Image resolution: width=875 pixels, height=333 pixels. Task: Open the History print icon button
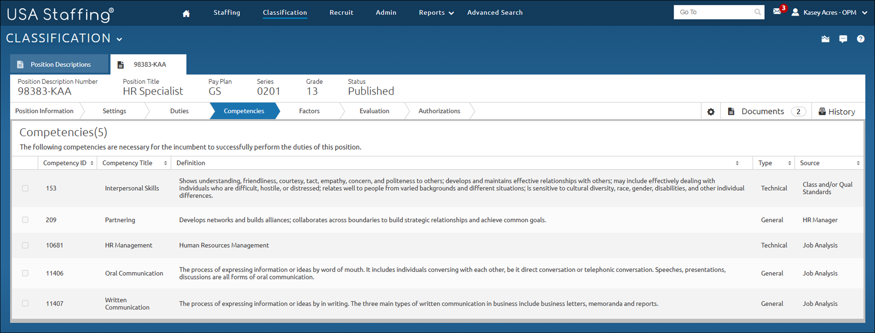[x=837, y=112]
